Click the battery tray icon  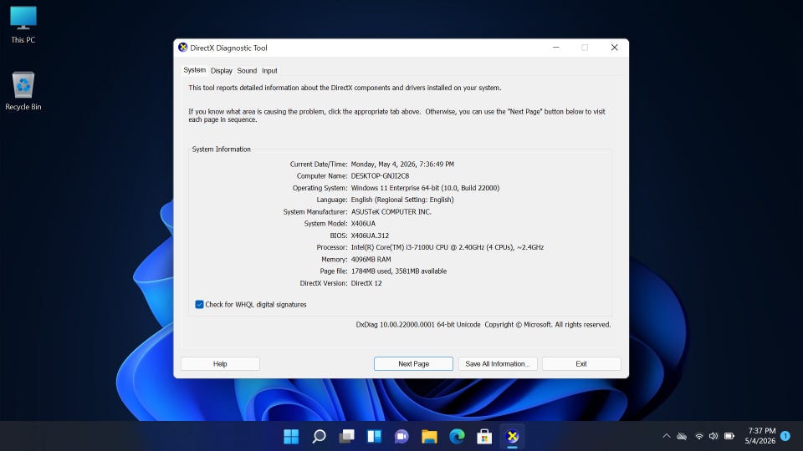(729, 436)
